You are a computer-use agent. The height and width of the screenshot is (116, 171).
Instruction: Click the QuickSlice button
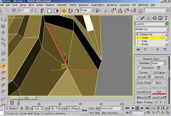[144, 92]
